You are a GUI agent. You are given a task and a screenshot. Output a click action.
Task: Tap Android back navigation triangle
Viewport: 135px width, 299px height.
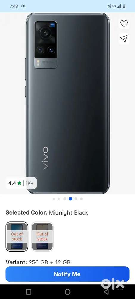[107, 292]
